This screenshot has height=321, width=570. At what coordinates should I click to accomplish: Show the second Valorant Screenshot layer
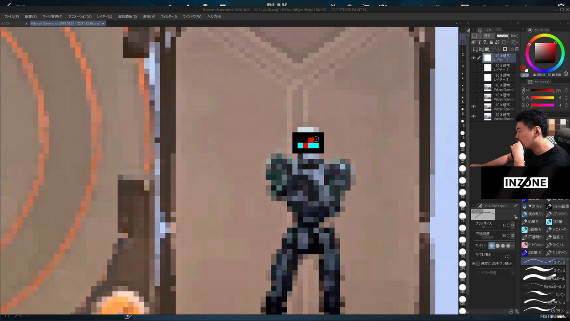[x=473, y=97]
